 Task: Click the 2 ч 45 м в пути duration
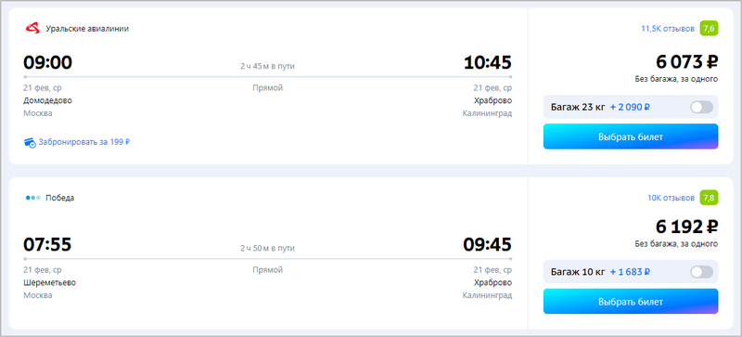pyautogui.click(x=267, y=66)
